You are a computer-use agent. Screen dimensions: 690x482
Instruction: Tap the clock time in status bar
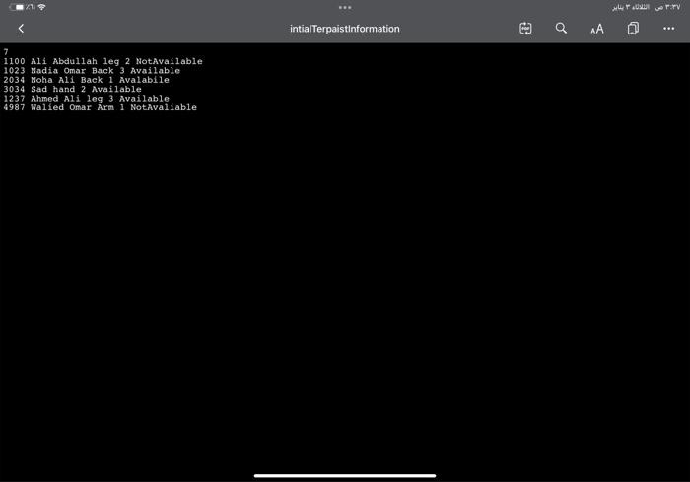click(668, 7)
